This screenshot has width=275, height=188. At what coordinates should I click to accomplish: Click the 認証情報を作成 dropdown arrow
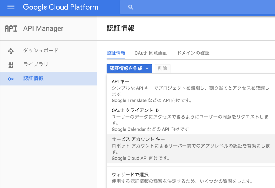coord(147,69)
